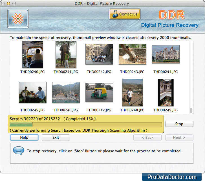Exit the application
Image resolution: width=205 pixels, height=181 pixels.
click(x=56, y=138)
